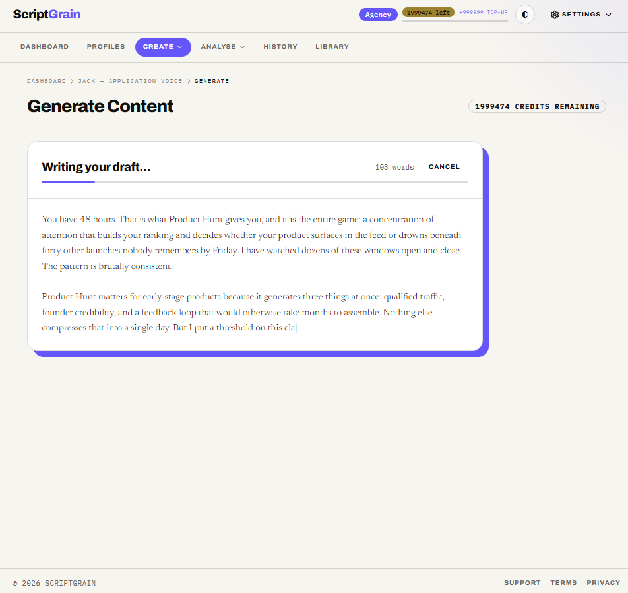Screen dimensions: 628x593
Task: Cancel the draft being written
Action: (x=444, y=167)
